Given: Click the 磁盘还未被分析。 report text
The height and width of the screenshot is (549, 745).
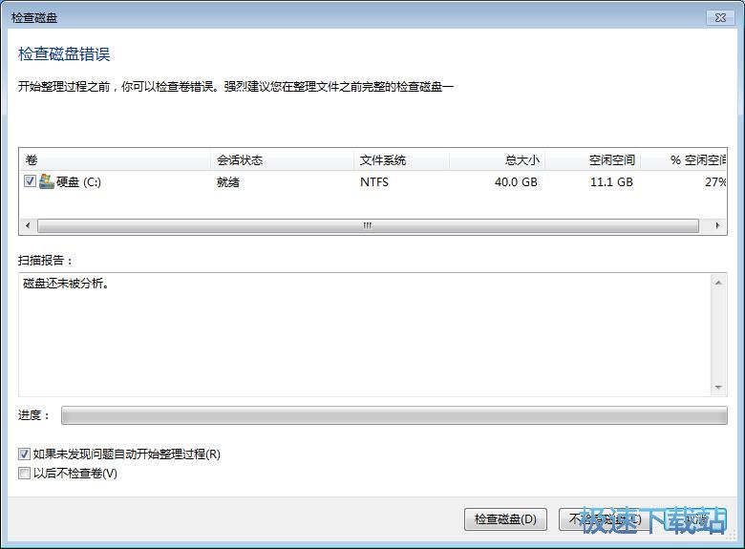Looking at the screenshot, I should pyautogui.click(x=66, y=284).
